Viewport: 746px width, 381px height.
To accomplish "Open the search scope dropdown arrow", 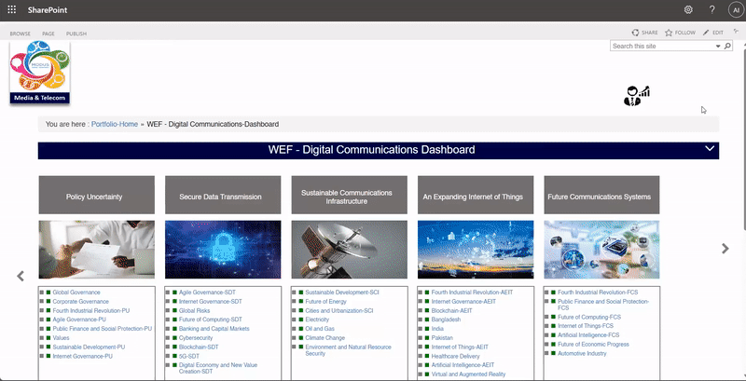I will [718, 46].
